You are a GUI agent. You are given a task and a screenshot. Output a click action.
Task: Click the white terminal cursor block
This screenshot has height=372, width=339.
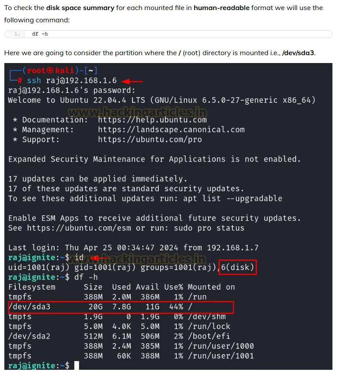point(77,365)
